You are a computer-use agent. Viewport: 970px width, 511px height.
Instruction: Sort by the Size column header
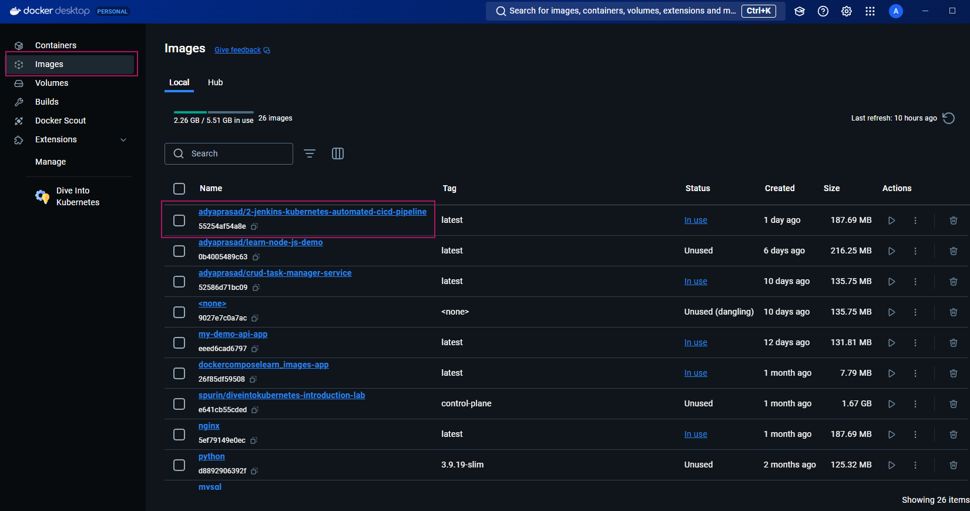tap(831, 189)
